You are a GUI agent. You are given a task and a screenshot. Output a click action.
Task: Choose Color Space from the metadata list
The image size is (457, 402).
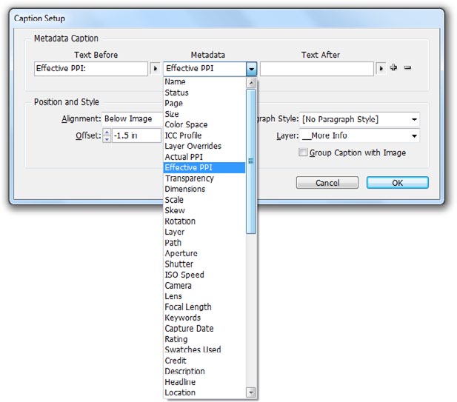point(204,124)
